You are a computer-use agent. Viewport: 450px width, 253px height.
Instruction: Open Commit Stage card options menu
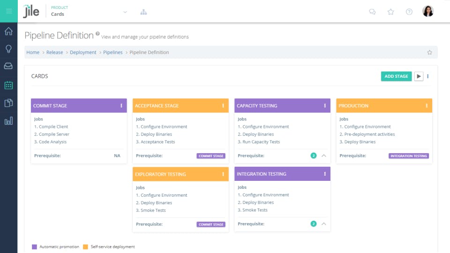(121, 106)
